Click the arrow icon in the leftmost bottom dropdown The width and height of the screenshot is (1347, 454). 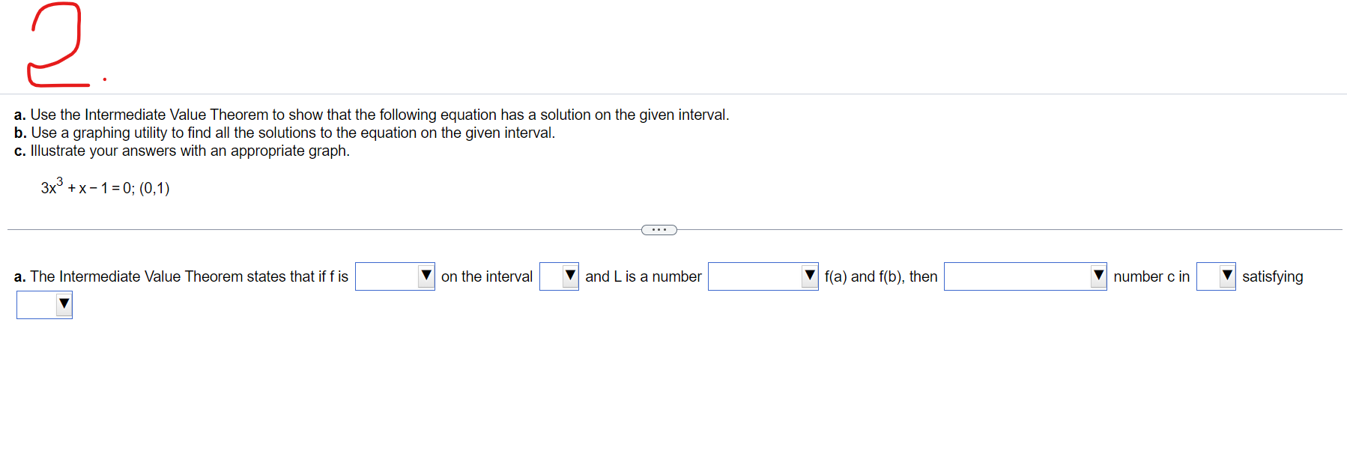[x=64, y=304]
